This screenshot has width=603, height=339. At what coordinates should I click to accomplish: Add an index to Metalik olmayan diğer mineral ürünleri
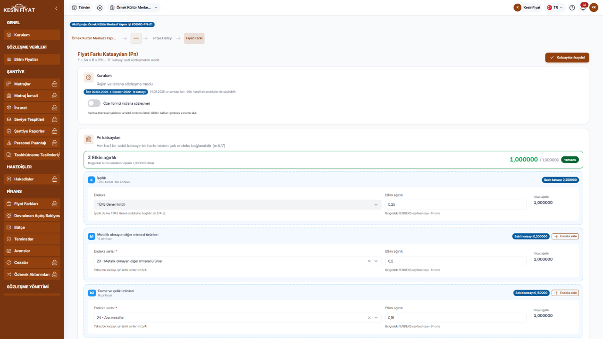(x=565, y=237)
